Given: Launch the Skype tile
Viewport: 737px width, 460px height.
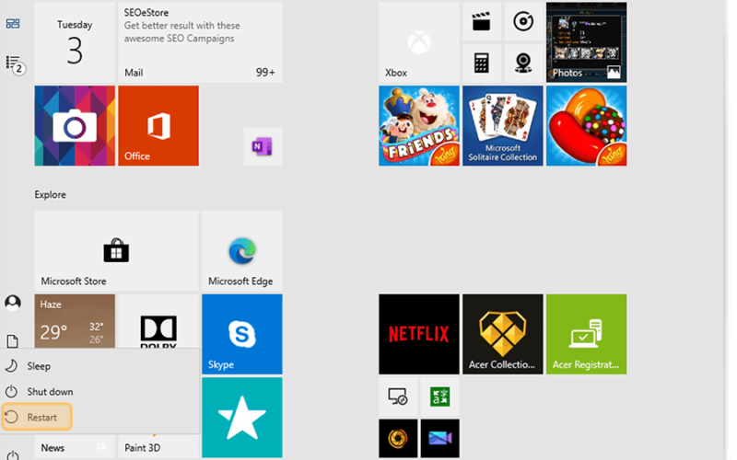Looking at the screenshot, I should coord(242,334).
